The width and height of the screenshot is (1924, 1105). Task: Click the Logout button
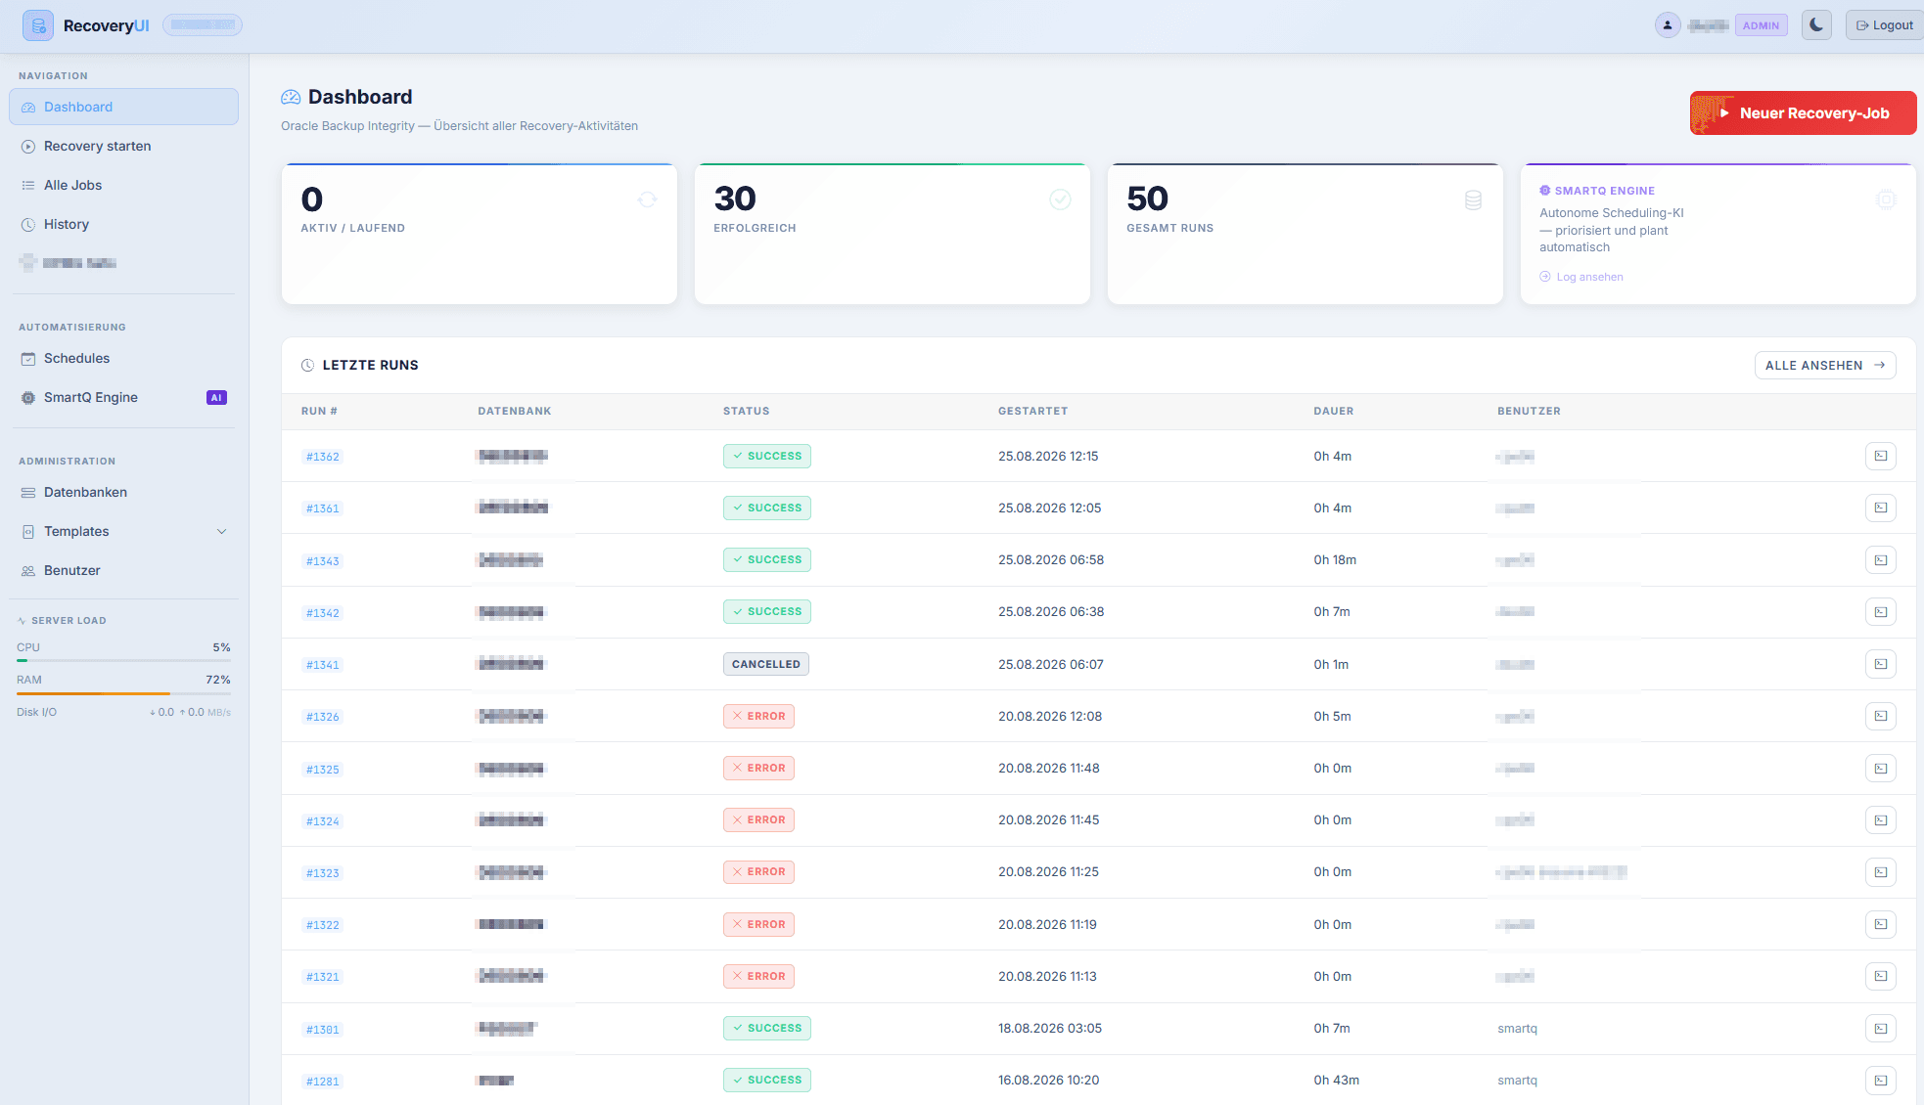tap(1884, 25)
